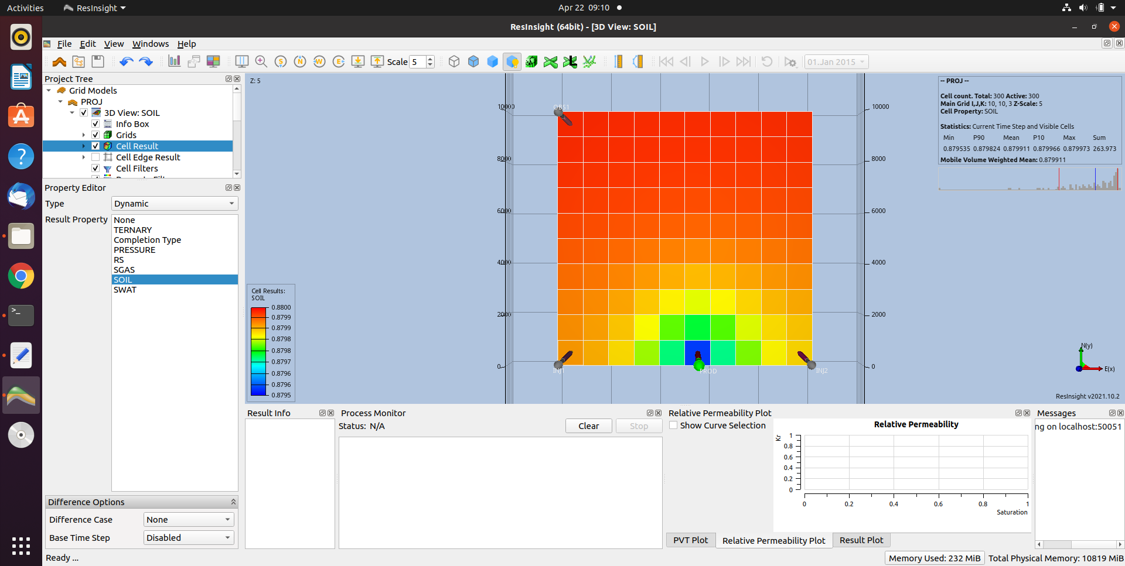Image resolution: width=1125 pixels, height=566 pixels.
Task: Click the Stop button
Action: coord(639,426)
